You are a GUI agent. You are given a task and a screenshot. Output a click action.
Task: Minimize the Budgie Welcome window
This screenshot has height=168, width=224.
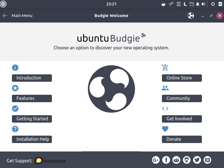[x=203, y=16]
